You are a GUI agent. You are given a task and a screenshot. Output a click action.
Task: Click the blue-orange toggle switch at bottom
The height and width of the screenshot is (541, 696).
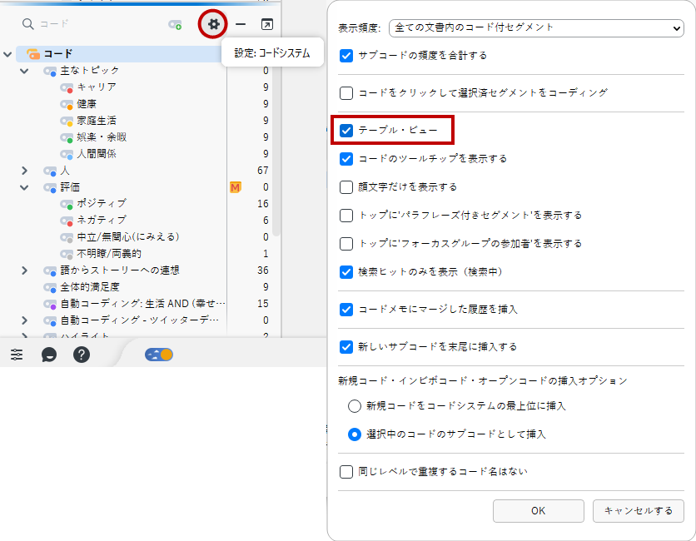[x=158, y=355]
